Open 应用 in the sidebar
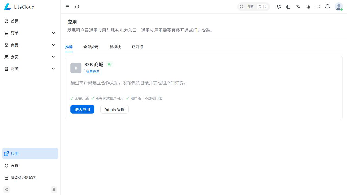The width and height of the screenshot is (347, 195). 30,154
